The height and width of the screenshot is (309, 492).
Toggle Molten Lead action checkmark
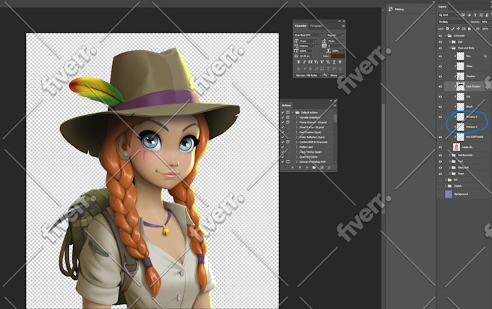[x=282, y=147]
